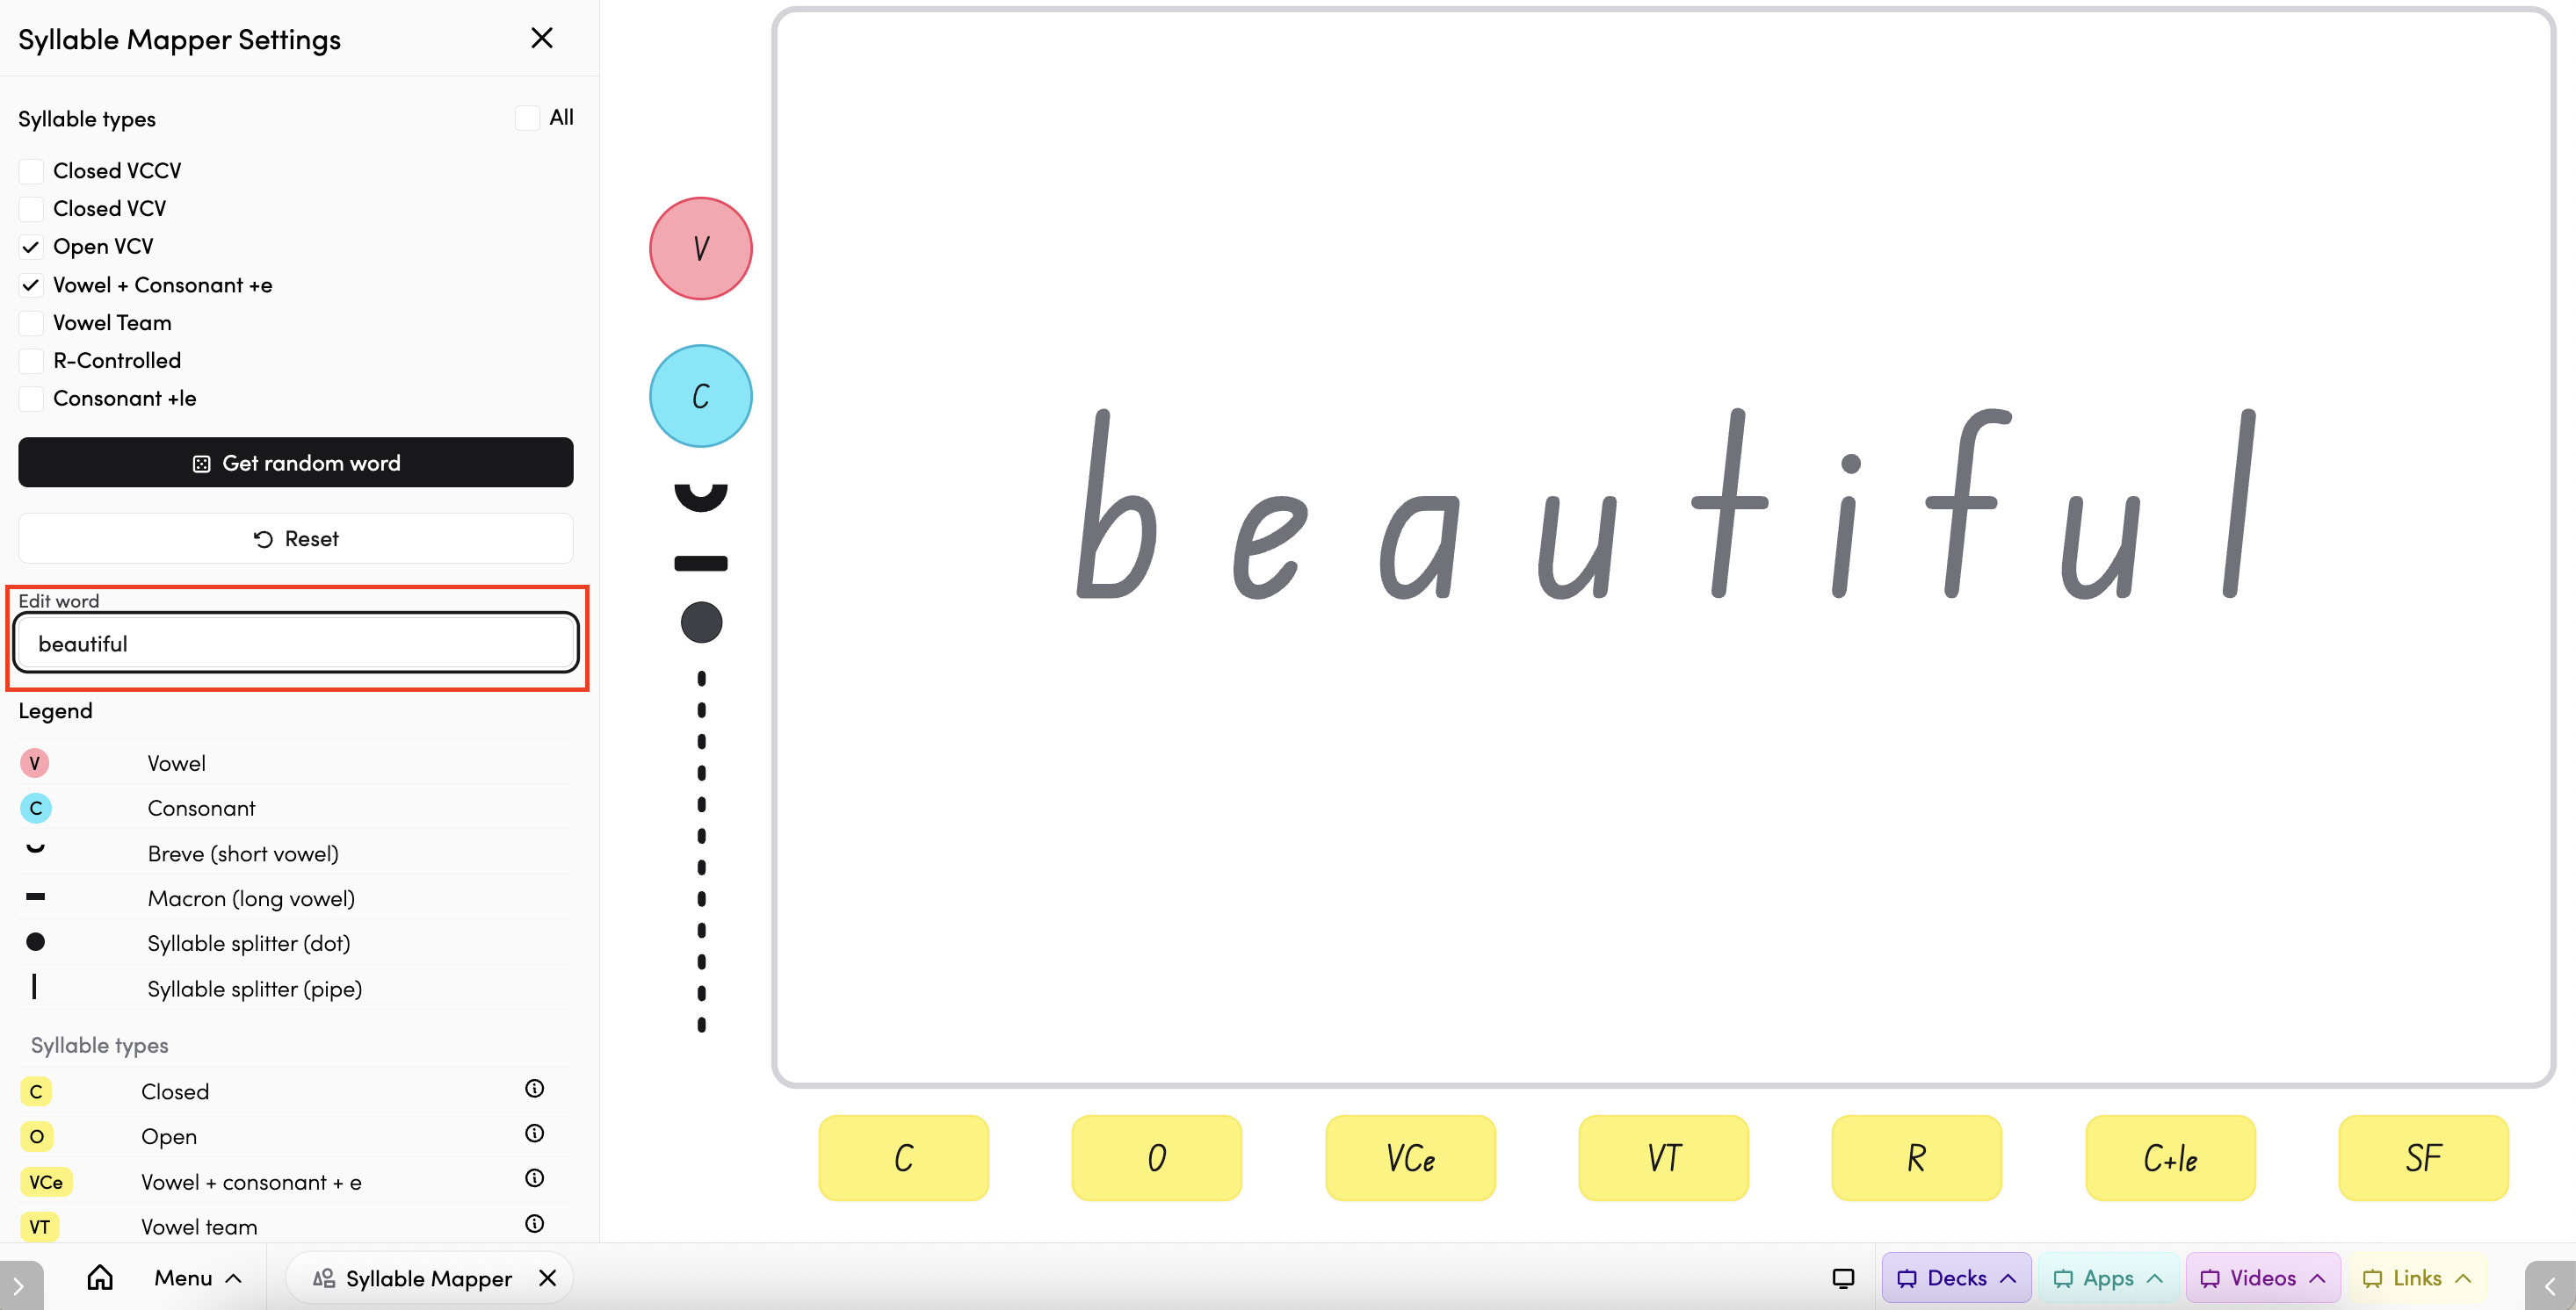Expand the Videos dropdown

click(2262, 1277)
